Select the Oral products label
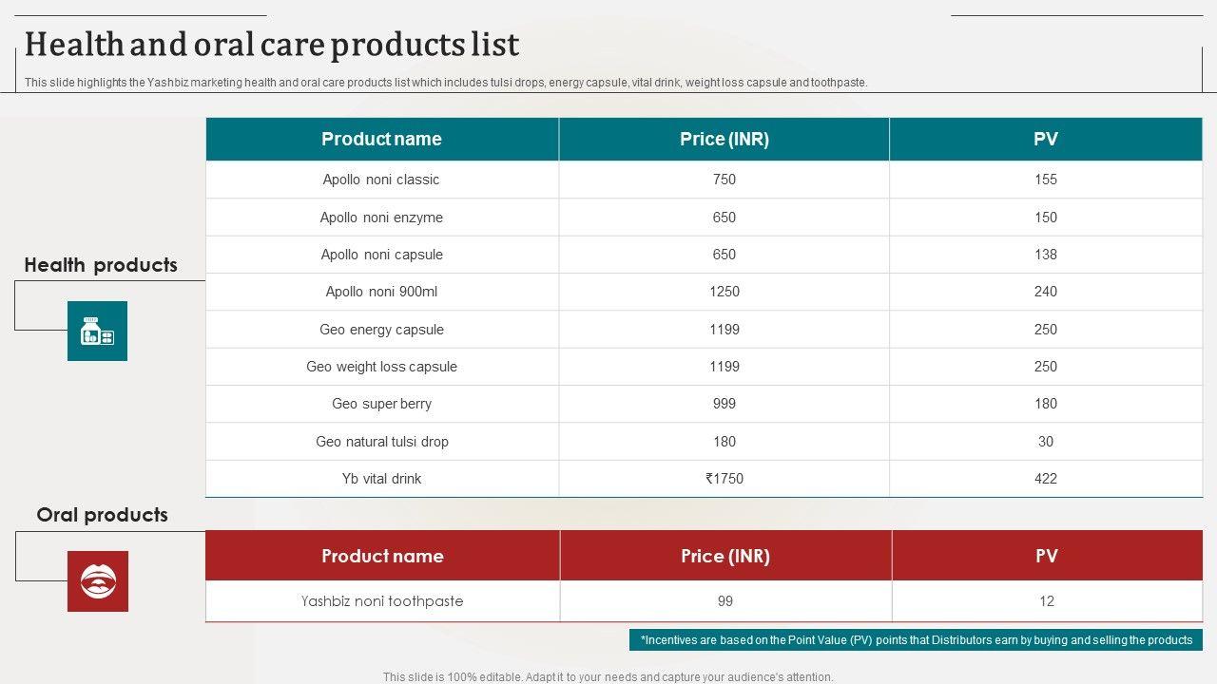This screenshot has width=1217, height=684. tap(102, 515)
